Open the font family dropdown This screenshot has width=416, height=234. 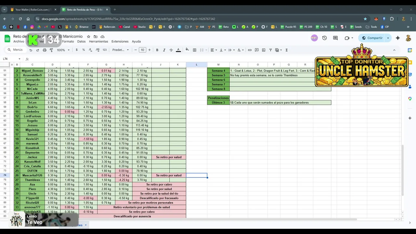(x=121, y=50)
